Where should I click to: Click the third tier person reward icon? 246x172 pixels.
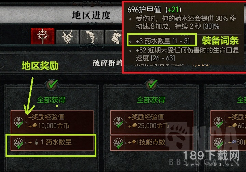tap(218, 122)
